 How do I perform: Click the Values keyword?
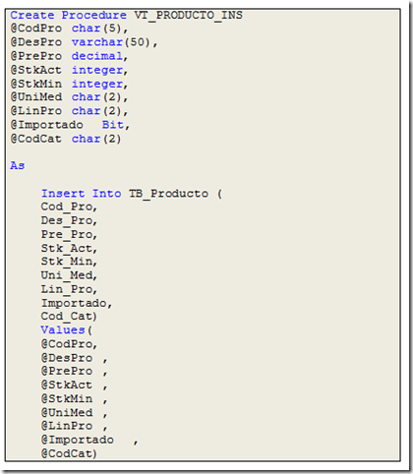63,330
